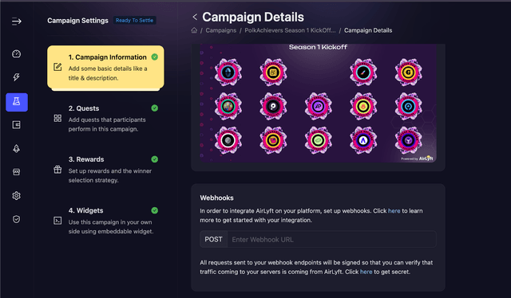Open the dashboard gauge icon in the sidebar
Viewport: 511px width, 298px height.
point(16,53)
